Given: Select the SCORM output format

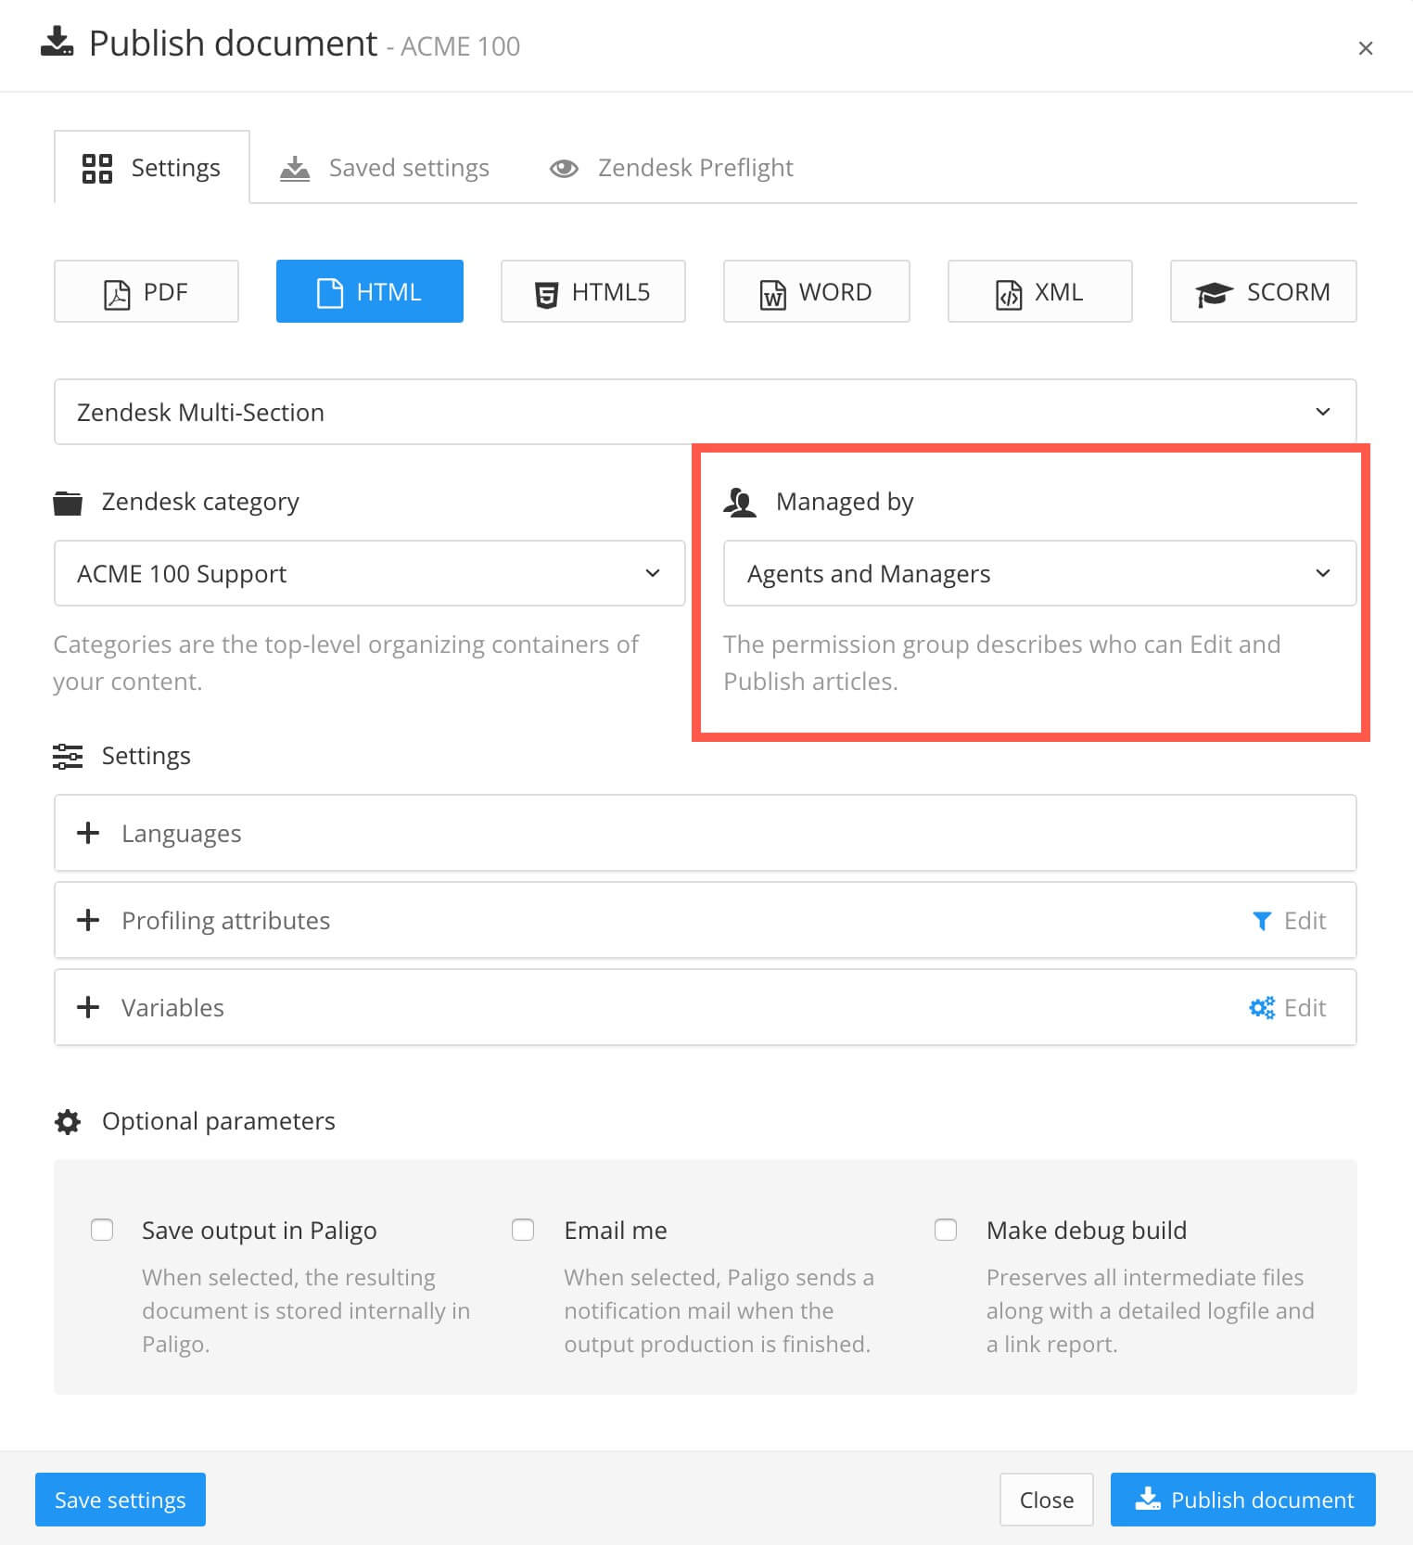Looking at the screenshot, I should point(1263,292).
